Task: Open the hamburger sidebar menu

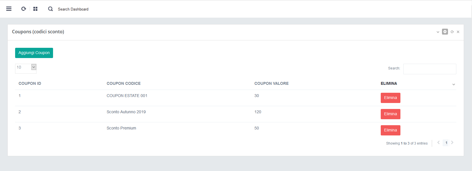Action: 9,9
